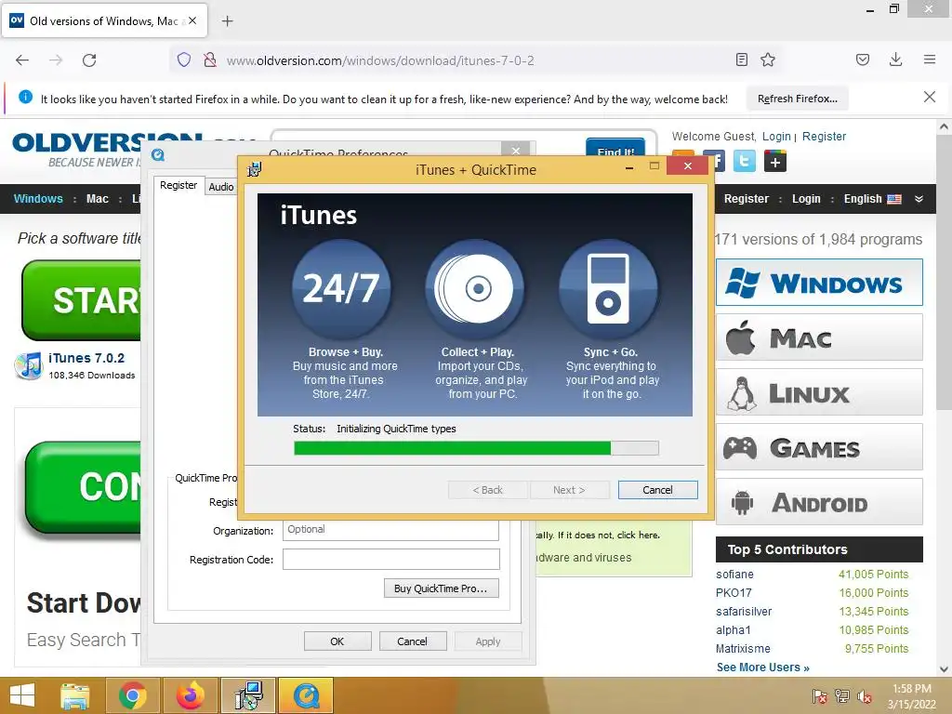Open contributor sofiane's profile

coord(734,575)
